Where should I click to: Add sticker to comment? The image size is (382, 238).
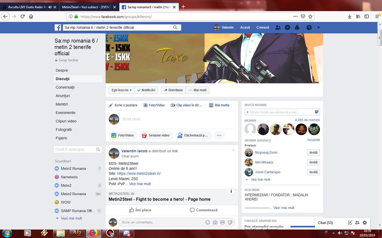pos(230,222)
